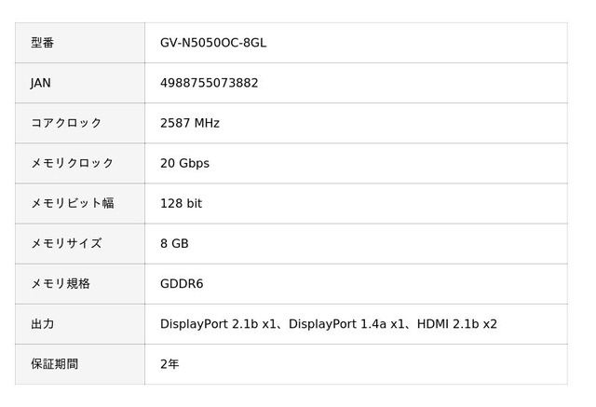Click the 出力 row label
The width and height of the screenshot is (596, 407).
point(42,324)
